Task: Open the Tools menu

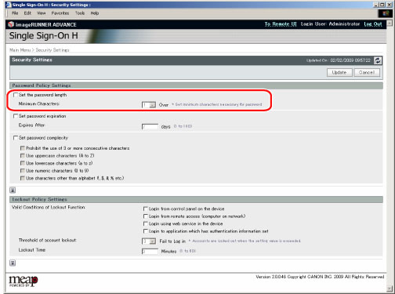Action: [80, 13]
